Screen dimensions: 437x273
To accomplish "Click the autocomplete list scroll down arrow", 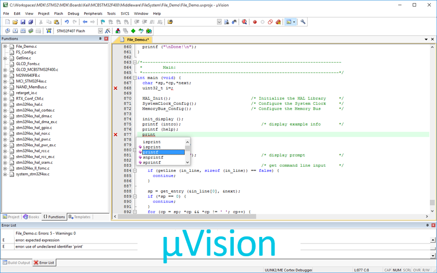I will coord(187,162).
